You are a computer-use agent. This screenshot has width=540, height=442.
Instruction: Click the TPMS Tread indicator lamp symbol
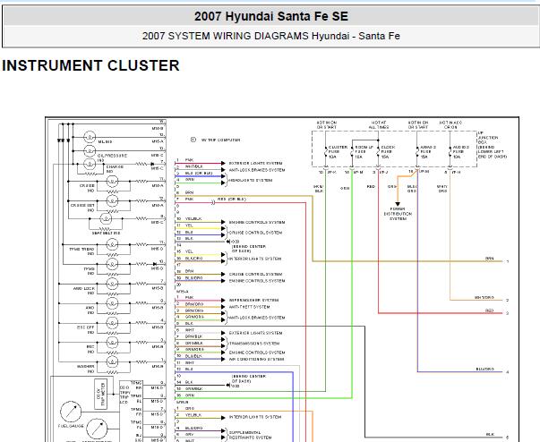(x=112, y=244)
